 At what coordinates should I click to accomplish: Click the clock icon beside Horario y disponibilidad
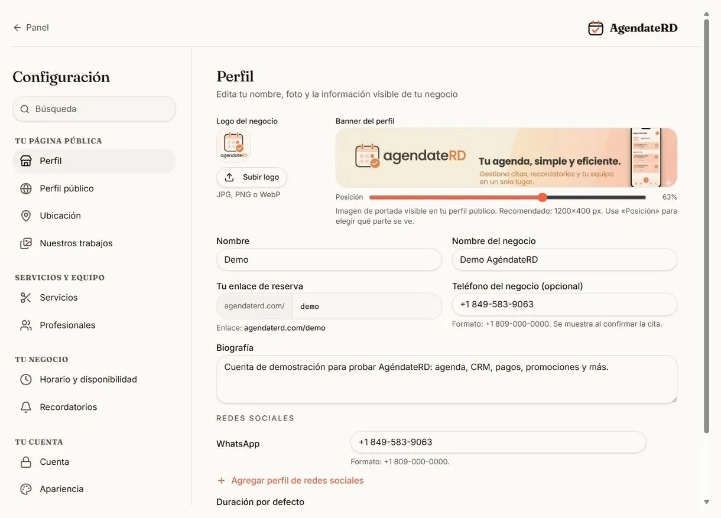[x=26, y=380]
